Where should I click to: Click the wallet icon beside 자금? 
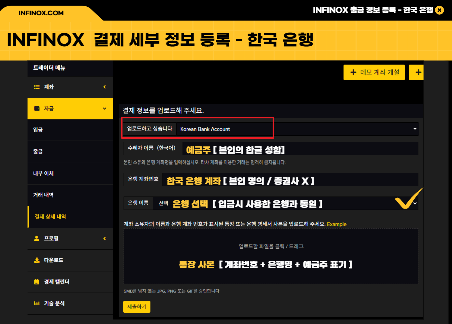pos(37,108)
